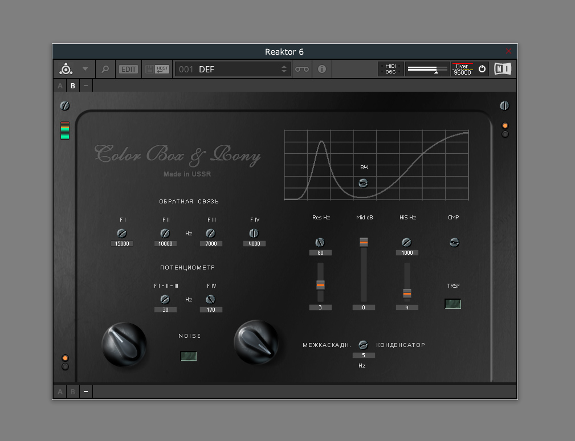Toggle the audio engine power button

[x=482, y=69]
